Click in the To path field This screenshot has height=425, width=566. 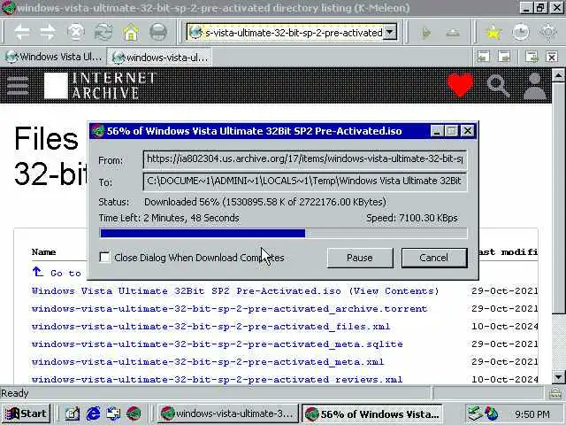coord(305,182)
